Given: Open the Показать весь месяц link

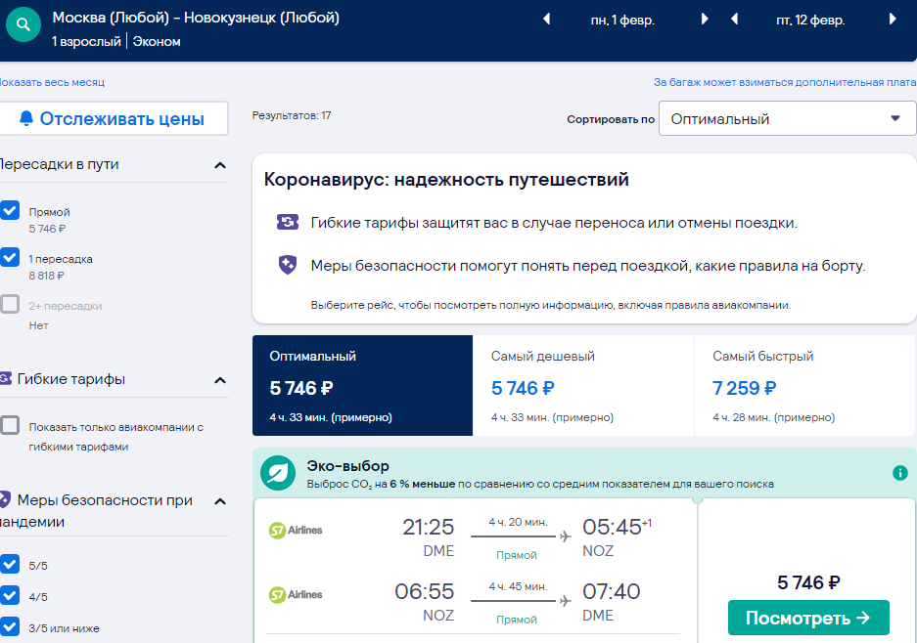Looking at the screenshot, I should pyautogui.click(x=52, y=82).
